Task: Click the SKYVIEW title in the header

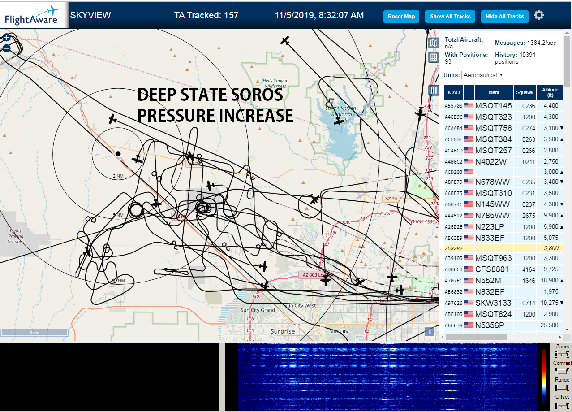Action: click(x=90, y=15)
